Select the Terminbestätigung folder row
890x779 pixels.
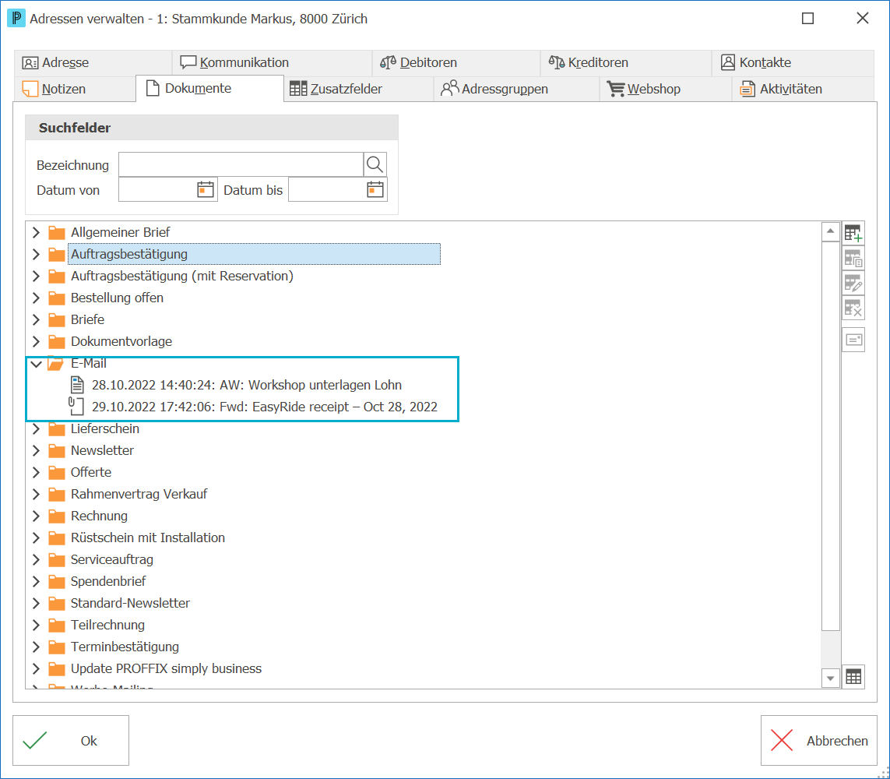point(125,647)
